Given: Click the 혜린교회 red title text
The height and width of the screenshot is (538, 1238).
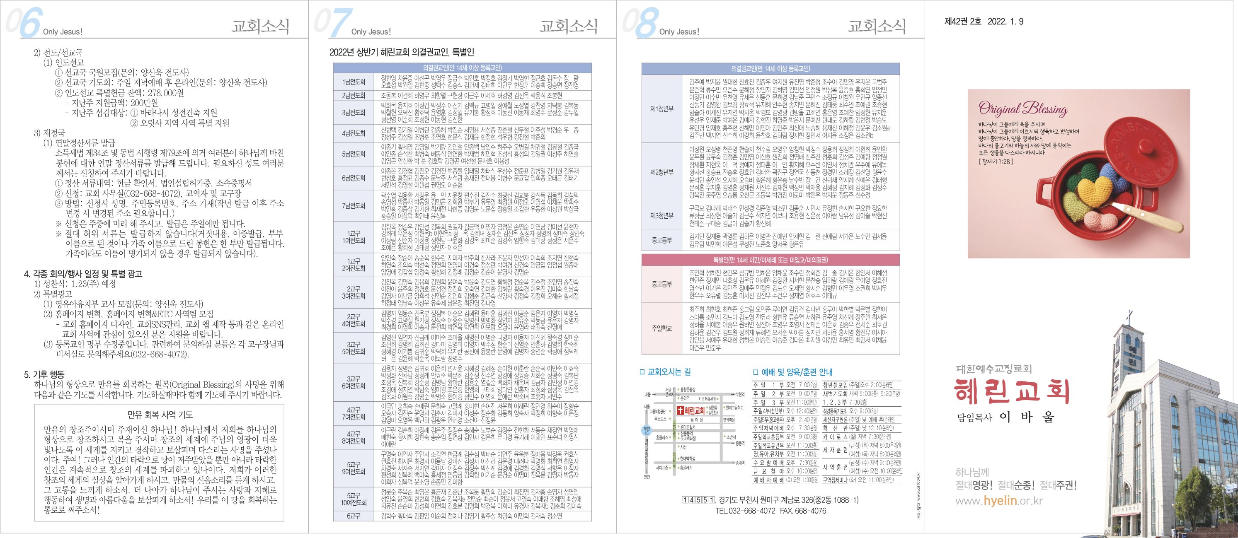Looking at the screenshot, I should click(x=1013, y=391).
